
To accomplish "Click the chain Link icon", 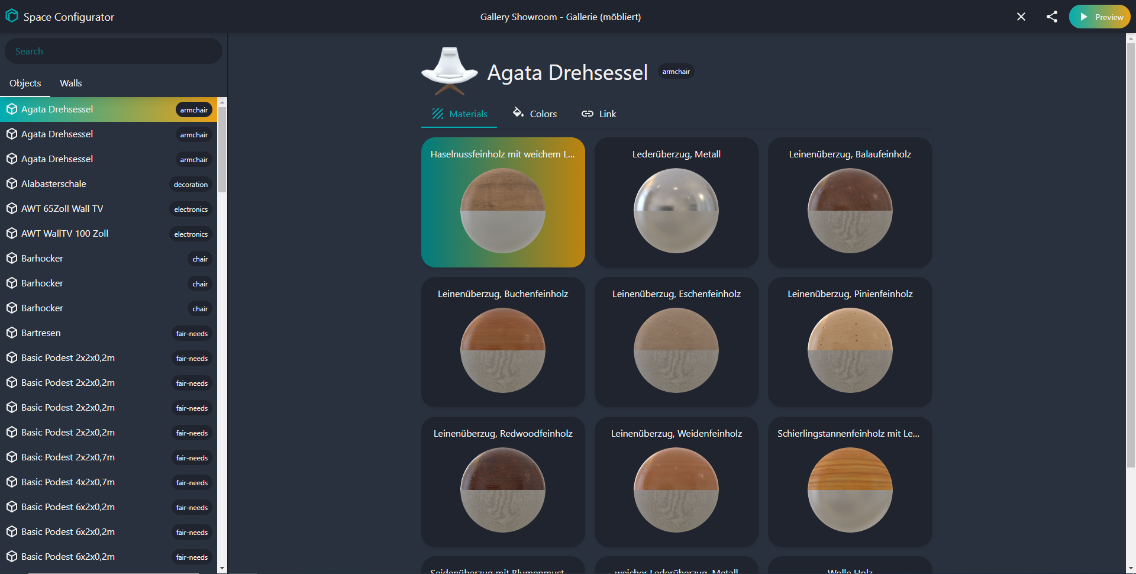I will pyautogui.click(x=588, y=114).
